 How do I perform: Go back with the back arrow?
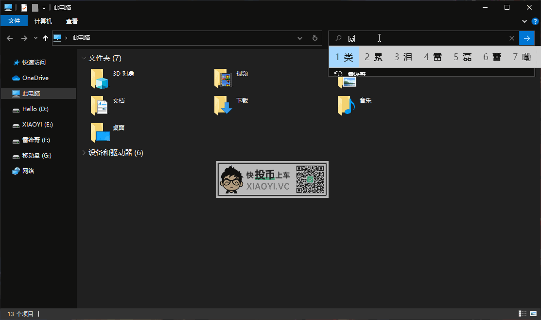(x=10, y=38)
